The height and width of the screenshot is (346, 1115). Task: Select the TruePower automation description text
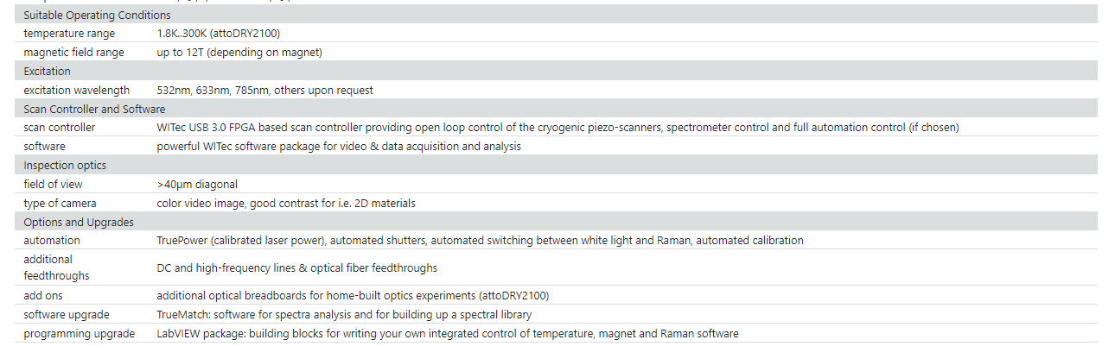(480, 241)
